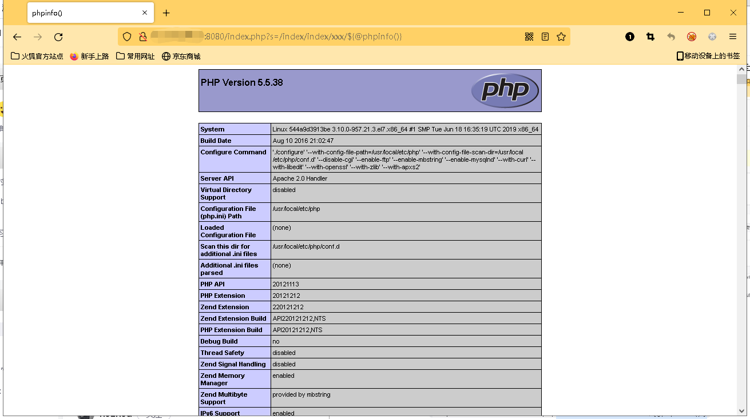Click the scrollbar down arrow

(x=741, y=410)
